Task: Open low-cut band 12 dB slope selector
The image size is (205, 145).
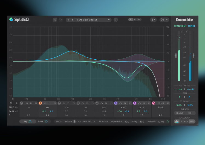Action: (29, 103)
